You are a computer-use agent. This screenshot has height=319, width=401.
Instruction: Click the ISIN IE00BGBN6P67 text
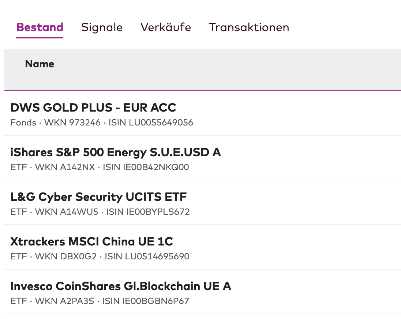pos(146,301)
